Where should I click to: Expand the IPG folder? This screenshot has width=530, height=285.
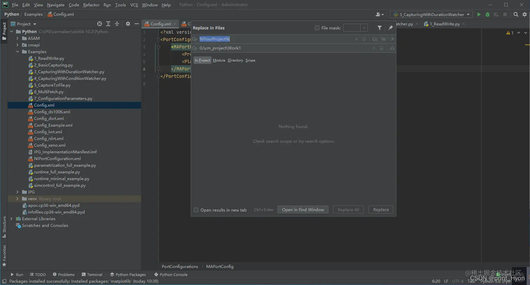coord(17,192)
